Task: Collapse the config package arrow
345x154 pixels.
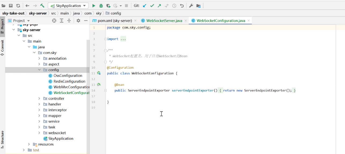Action: pos(39,70)
